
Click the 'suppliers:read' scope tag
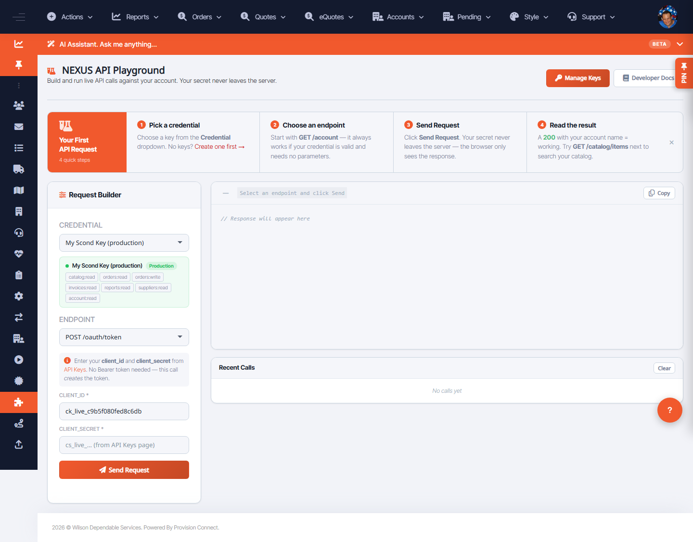(153, 288)
